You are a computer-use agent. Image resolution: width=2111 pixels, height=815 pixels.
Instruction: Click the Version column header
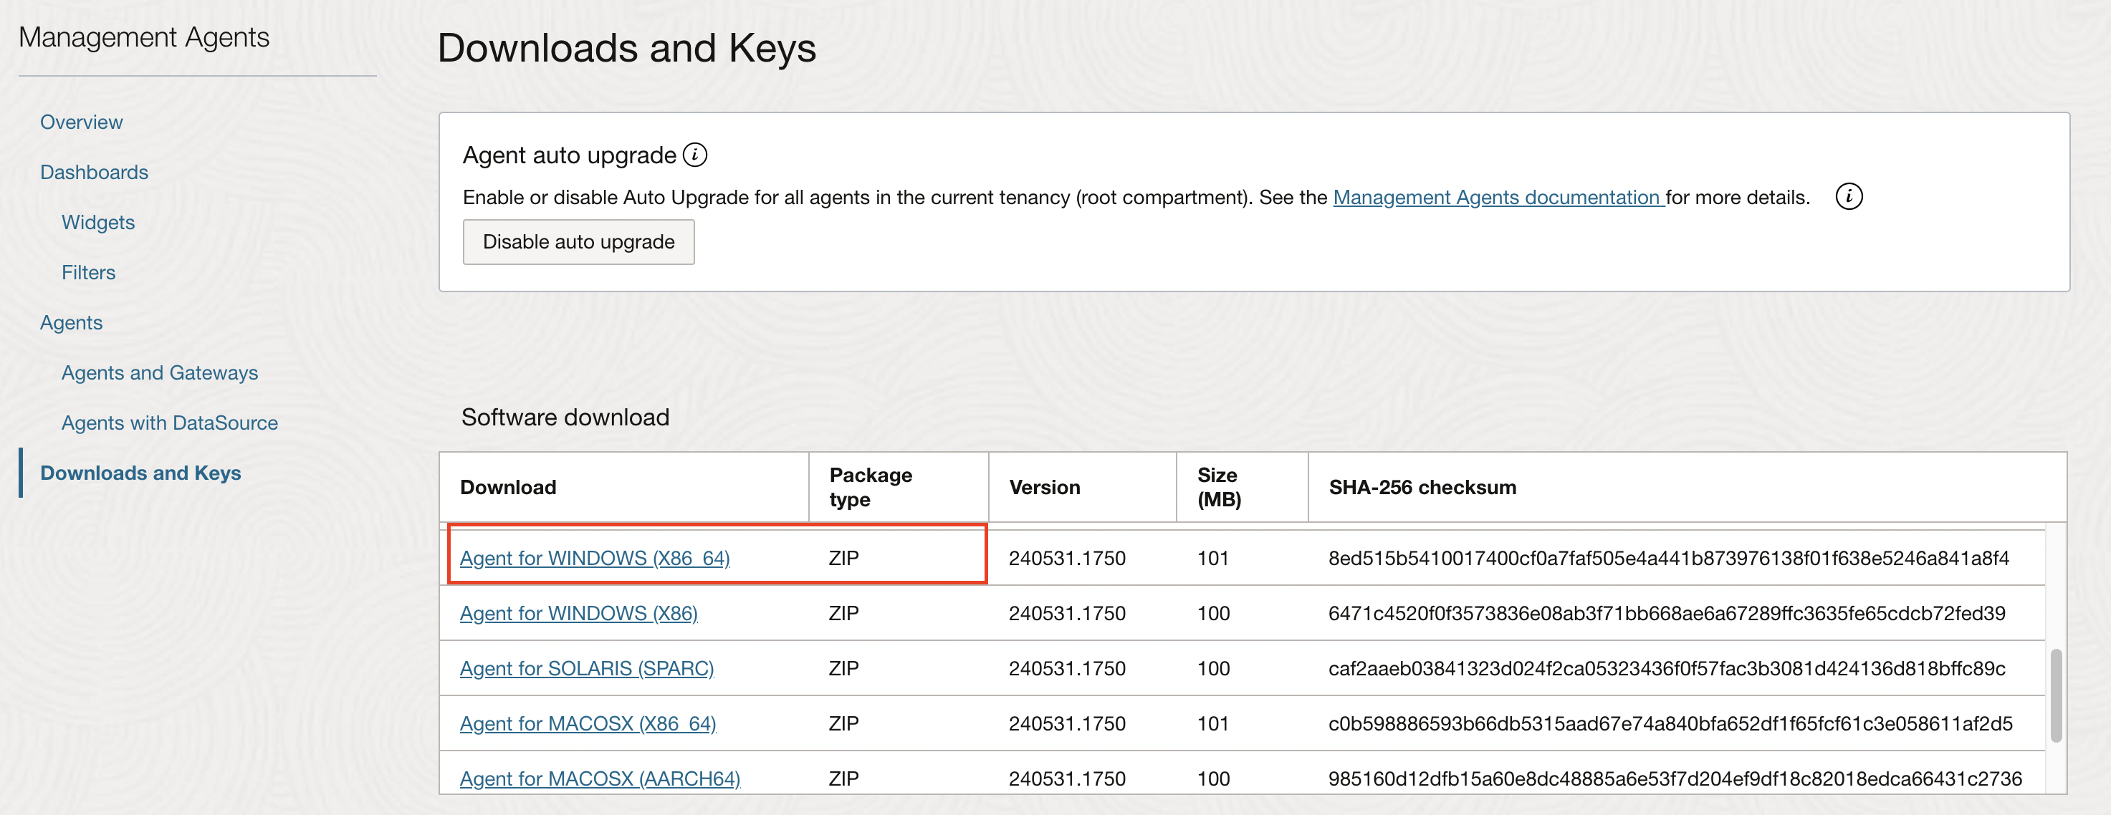point(1044,488)
